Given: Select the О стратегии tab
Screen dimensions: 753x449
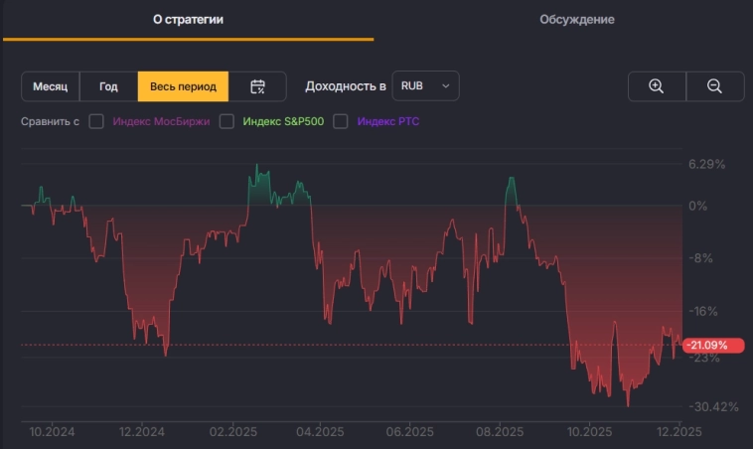Looking at the screenshot, I should pos(188,19).
